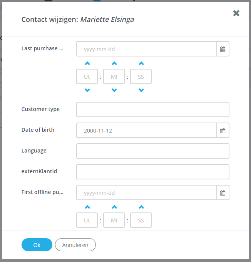This screenshot has width=251, height=262.
Task: Increase minutes for Last purchase time
Action: (114, 63)
